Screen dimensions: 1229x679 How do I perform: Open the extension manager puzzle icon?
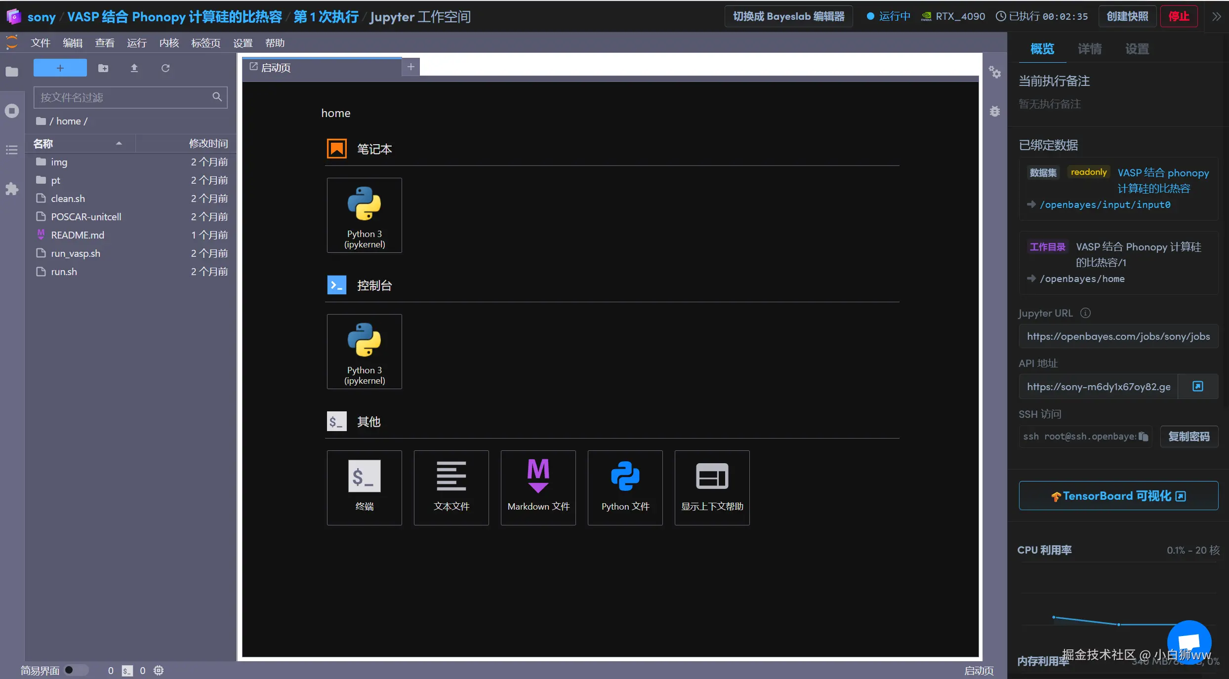click(12, 189)
